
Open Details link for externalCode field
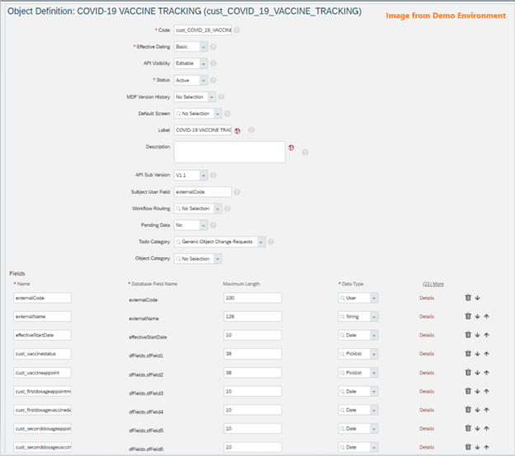coord(426,298)
